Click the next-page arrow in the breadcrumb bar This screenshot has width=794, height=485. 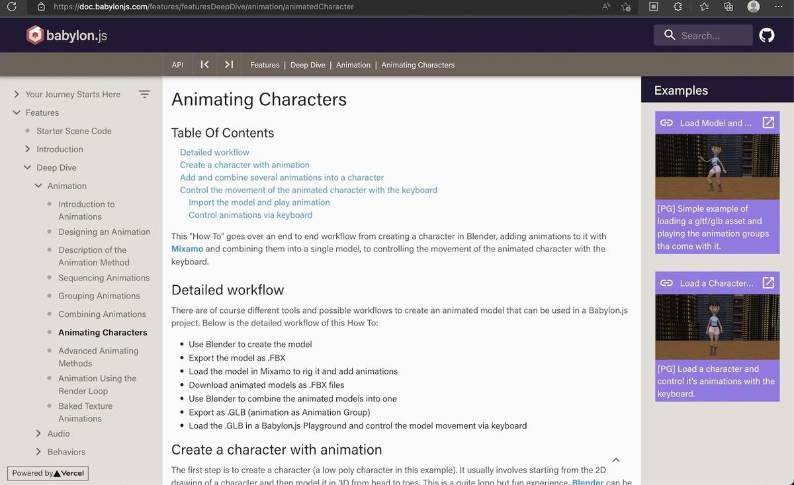(x=228, y=64)
